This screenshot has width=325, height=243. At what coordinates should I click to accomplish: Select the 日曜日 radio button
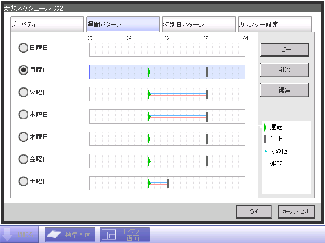click(24, 48)
